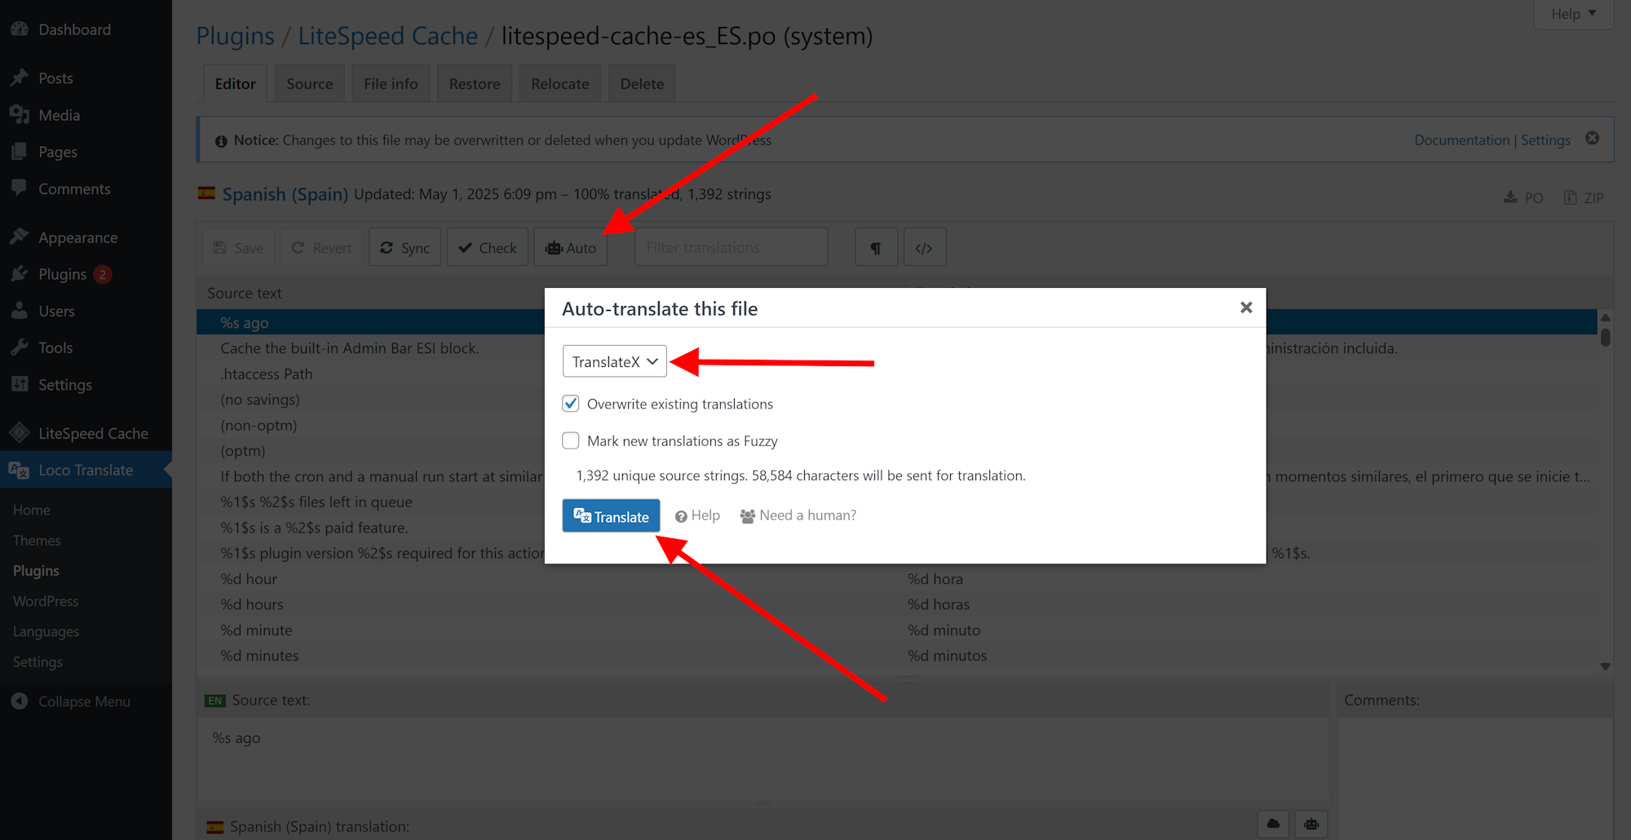This screenshot has width=1631, height=840.
Task: Select the '(no savings)' string row
Action: (x=370, y=400)
